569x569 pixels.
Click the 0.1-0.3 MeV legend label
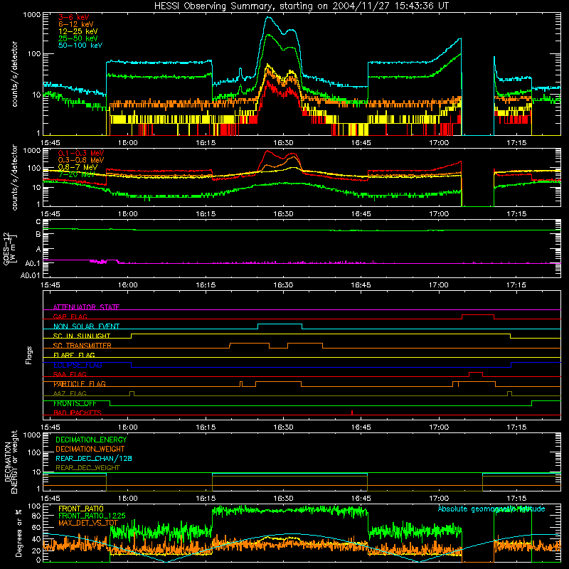(x=81, y=153)
